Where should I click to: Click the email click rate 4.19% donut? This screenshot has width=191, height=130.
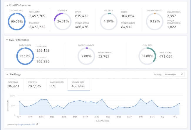pyautogui.click(x=109, y=21)
